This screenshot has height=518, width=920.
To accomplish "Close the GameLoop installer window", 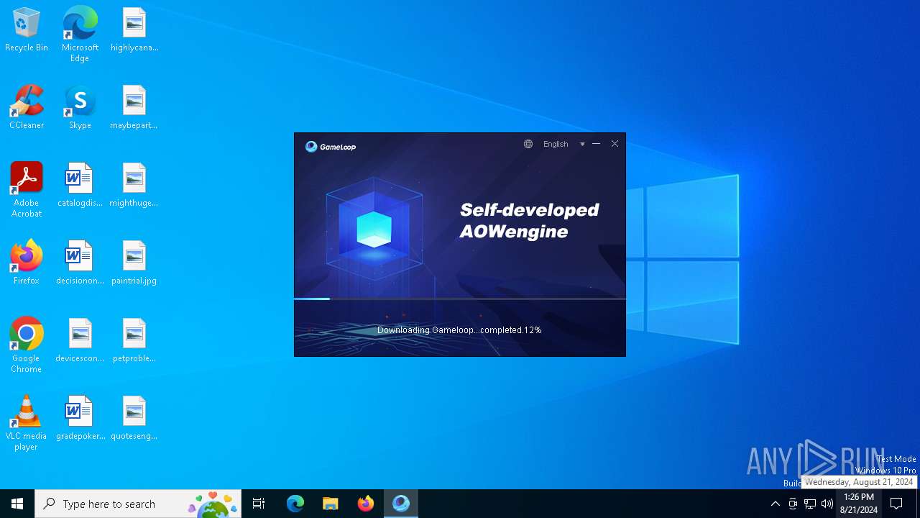I will (x=615, y=144).
